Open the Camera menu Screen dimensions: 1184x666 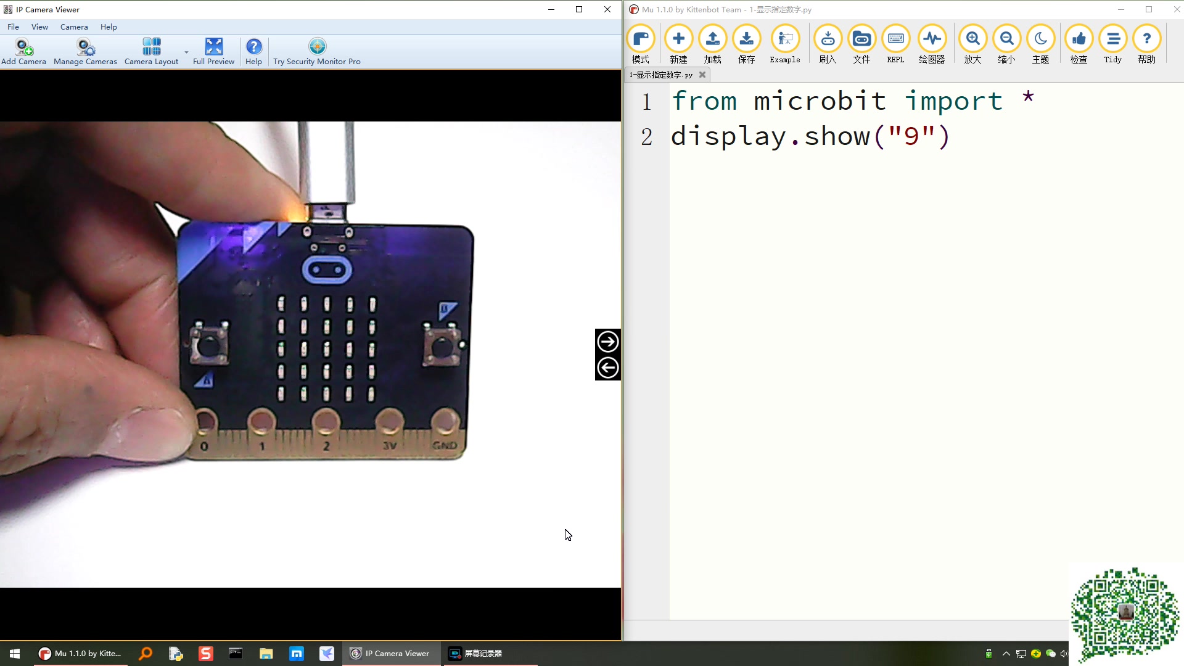click(74, 27)
